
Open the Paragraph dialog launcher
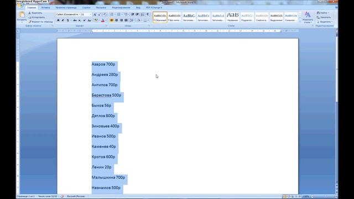(149, 26)
